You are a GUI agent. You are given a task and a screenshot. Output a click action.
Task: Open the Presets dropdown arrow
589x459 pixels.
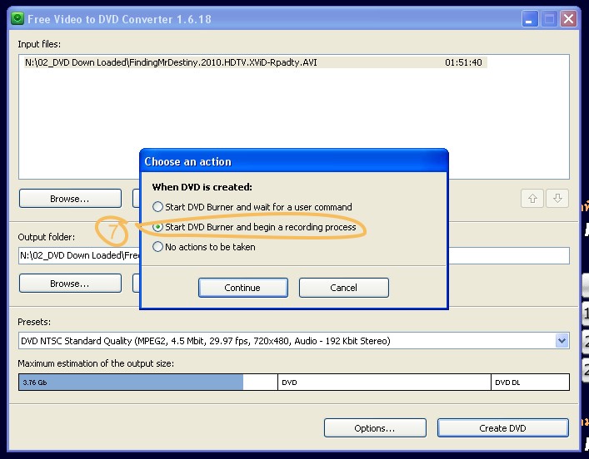click(x=562, y=341)
